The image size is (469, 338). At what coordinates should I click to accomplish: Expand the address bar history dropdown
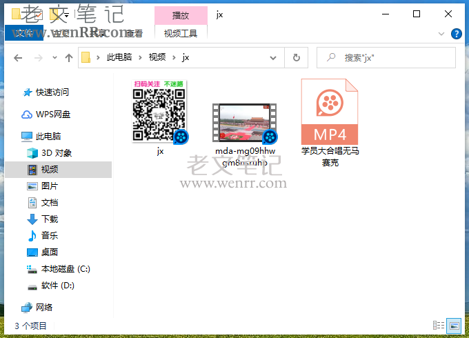273,58
